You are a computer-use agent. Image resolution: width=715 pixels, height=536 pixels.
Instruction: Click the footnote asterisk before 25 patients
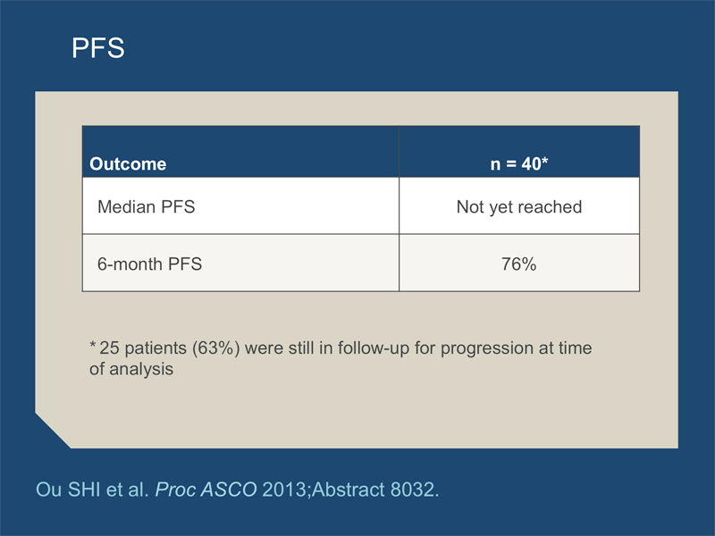93,345
